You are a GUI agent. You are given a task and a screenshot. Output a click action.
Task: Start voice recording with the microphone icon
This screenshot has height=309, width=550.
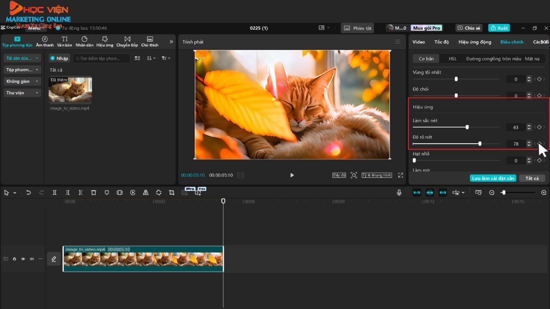[399, 193]
